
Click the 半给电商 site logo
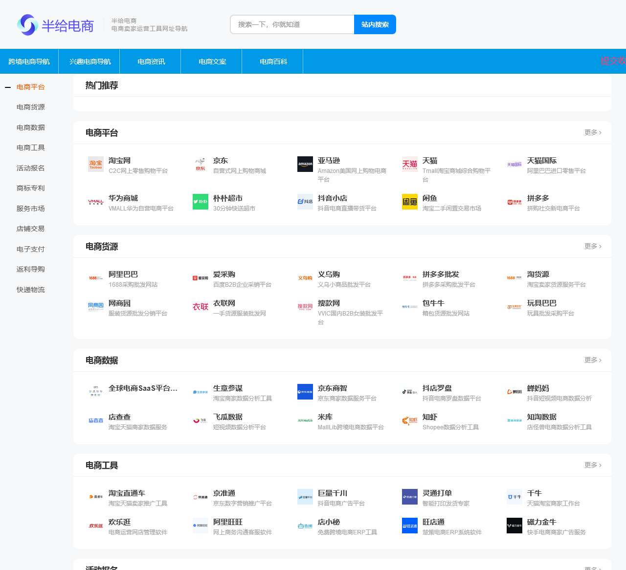[x=55, y=25]
